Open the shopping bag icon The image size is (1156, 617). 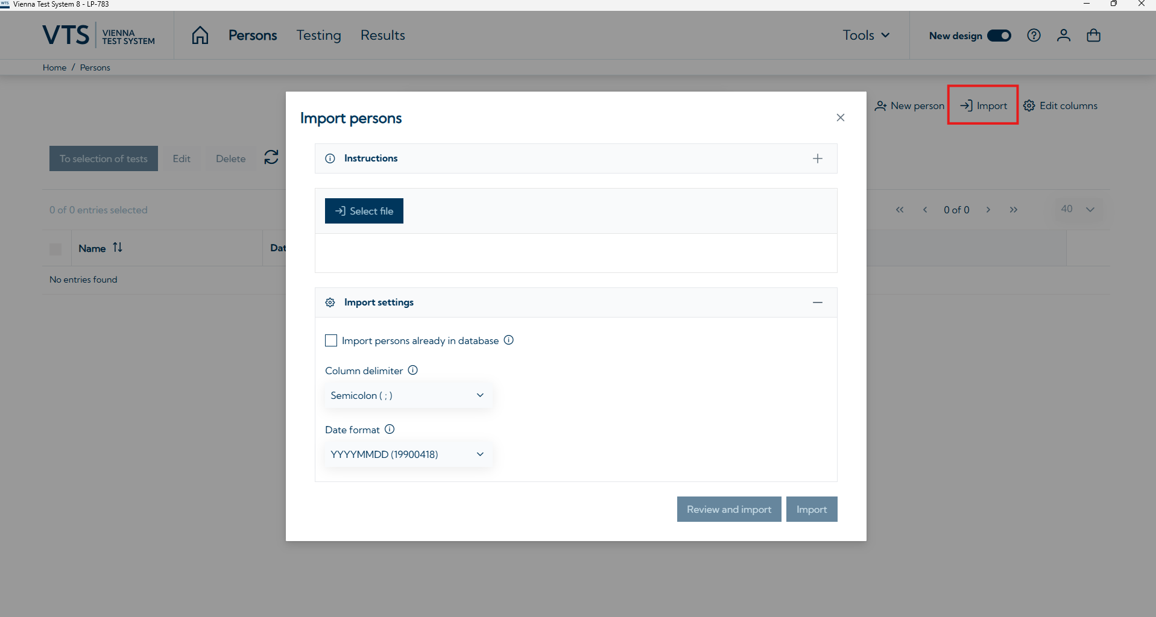1093,36
